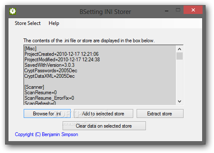This screenshot has height=153, width=214.
Task: Click the [Misc] section line
Action: tap(30, 49)
